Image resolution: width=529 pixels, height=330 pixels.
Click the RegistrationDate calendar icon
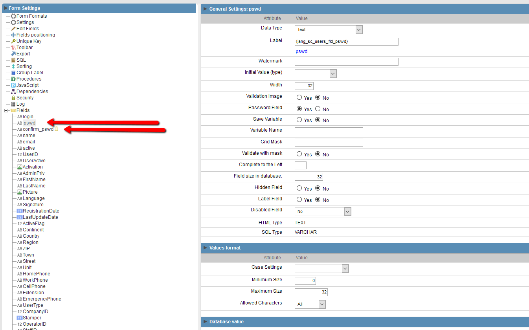click(x=20, y=211)
